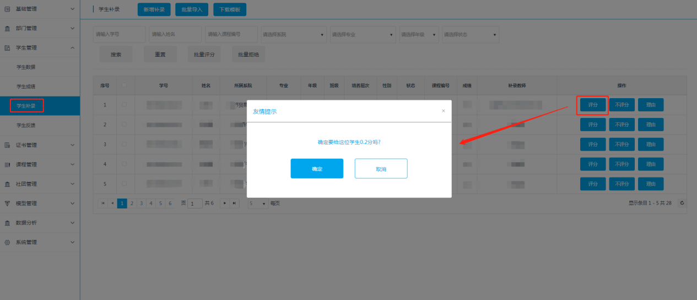Click 不评分 button in row 2
This screenshot has height=300, width=697.
(622, 125)
